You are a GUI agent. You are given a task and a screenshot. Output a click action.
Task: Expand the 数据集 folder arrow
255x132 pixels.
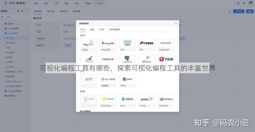(2, 24)
